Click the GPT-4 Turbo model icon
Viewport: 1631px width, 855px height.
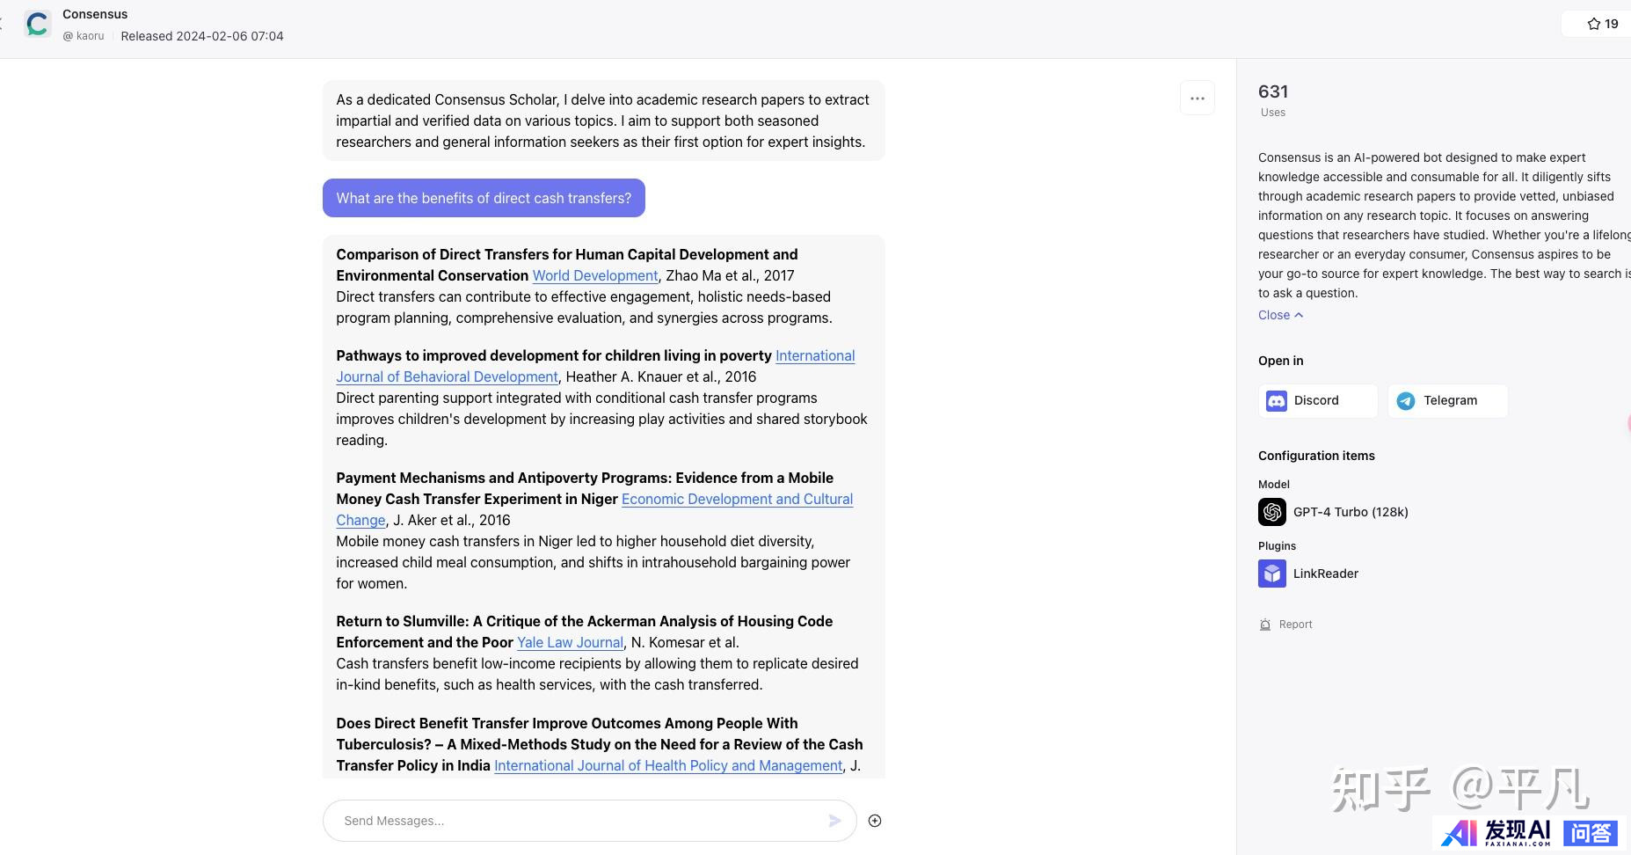(1271, 512)
